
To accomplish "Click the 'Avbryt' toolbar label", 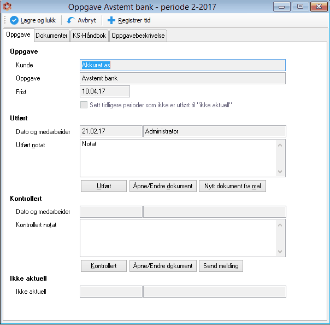I will [87, 20].
